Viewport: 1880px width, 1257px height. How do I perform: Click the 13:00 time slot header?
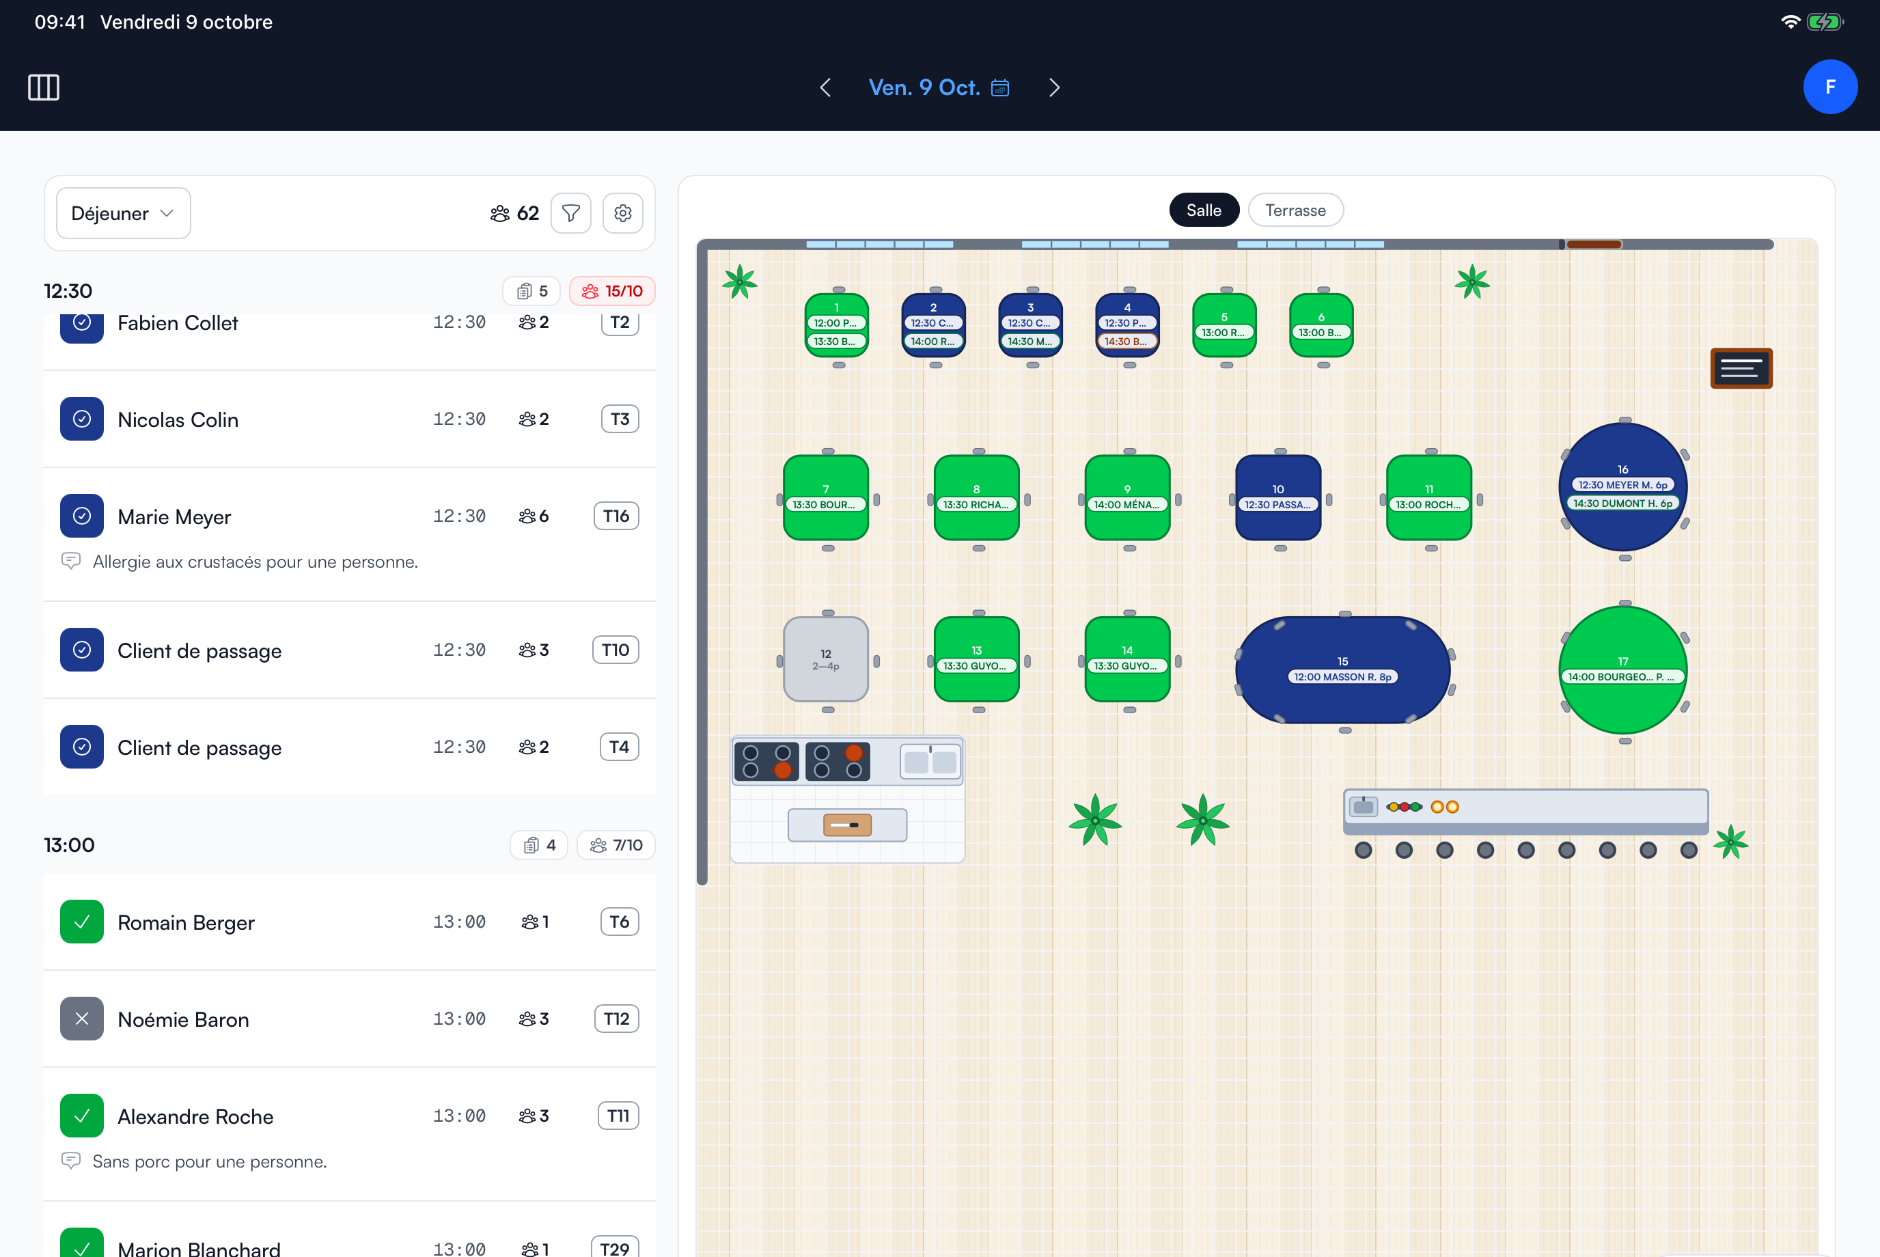point(69,845)
